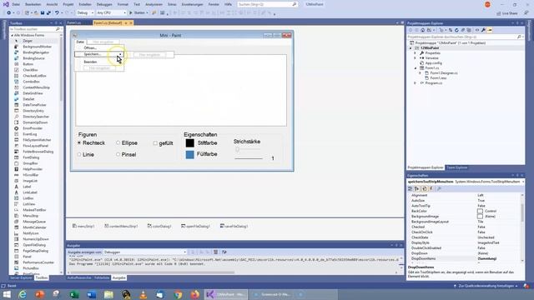Switch to the Team Explorer tab
The image size is (534, 300).
coord(456,167)
